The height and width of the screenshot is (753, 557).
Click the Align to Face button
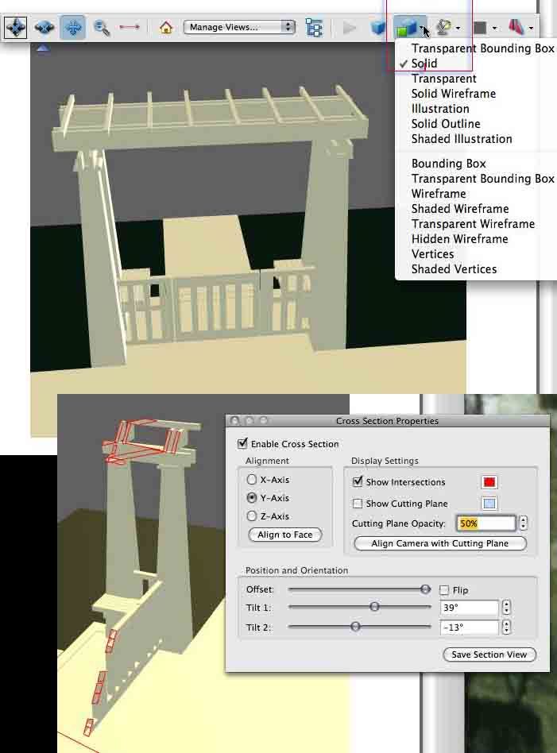pos(285,535)
